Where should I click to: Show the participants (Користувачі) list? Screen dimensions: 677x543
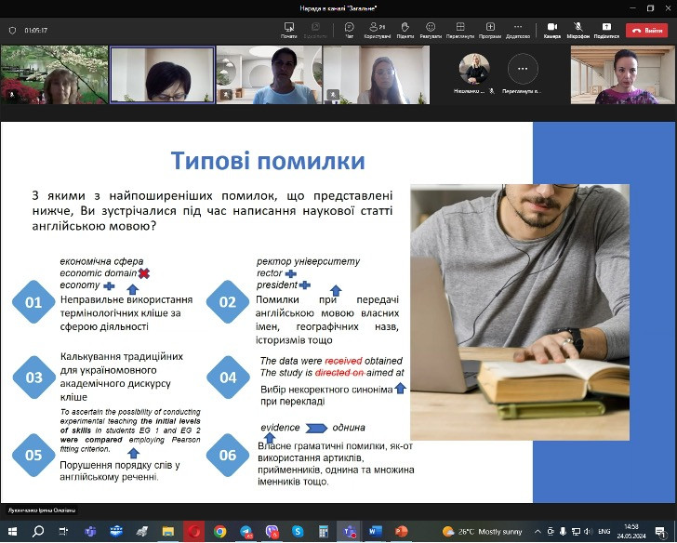pyautogui.click(x=378, y=28)
